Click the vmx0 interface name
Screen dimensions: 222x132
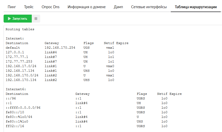click(110, 66)
